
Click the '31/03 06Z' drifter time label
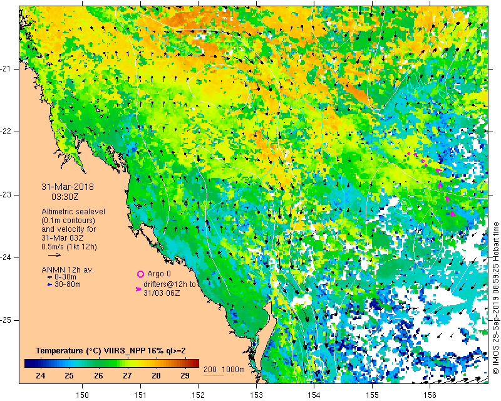point(162,293)
